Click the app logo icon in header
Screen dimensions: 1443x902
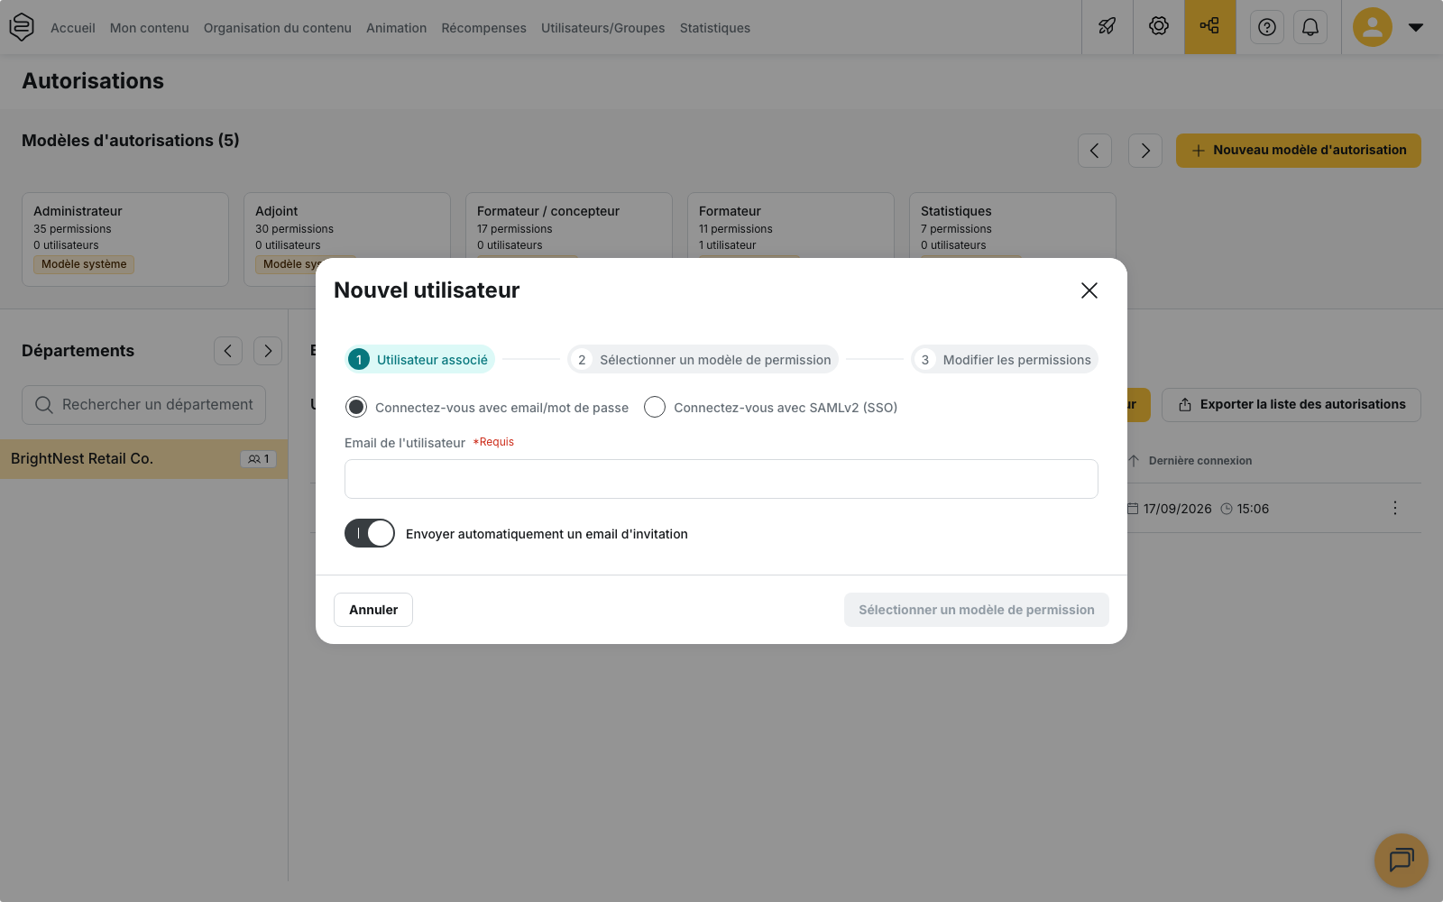coord(22,27)
